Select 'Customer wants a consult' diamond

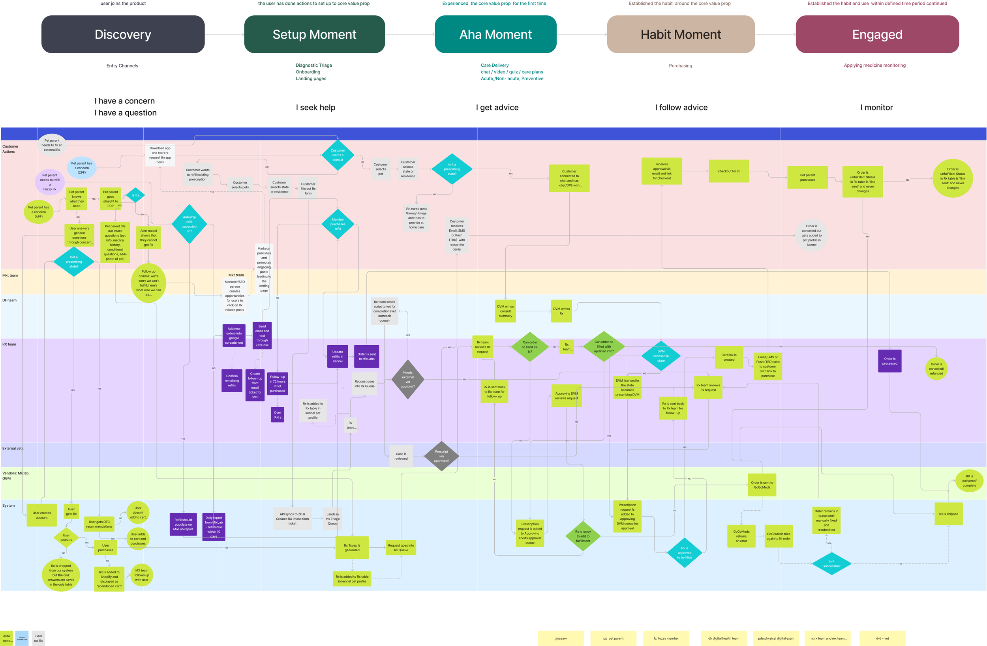[338, 155]
